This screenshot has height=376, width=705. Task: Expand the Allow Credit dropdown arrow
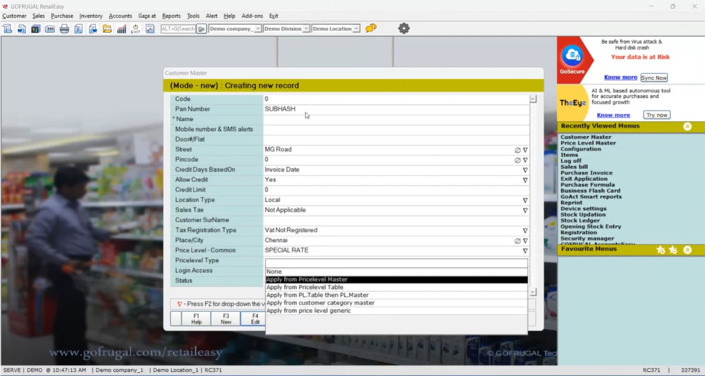[525, 180]
